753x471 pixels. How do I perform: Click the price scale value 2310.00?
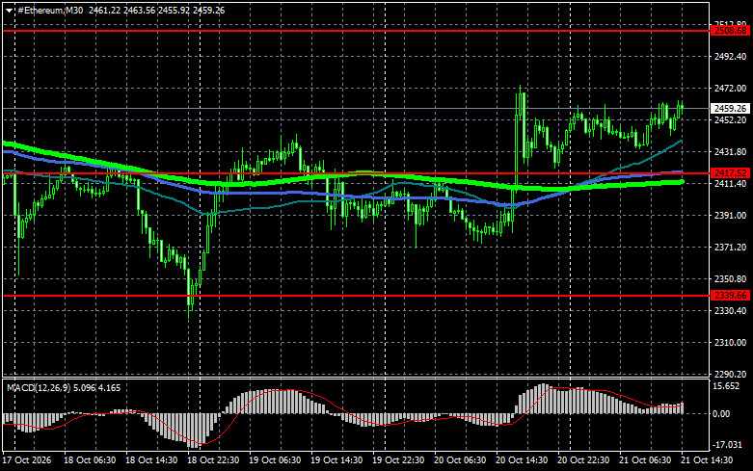click(731, 343)
